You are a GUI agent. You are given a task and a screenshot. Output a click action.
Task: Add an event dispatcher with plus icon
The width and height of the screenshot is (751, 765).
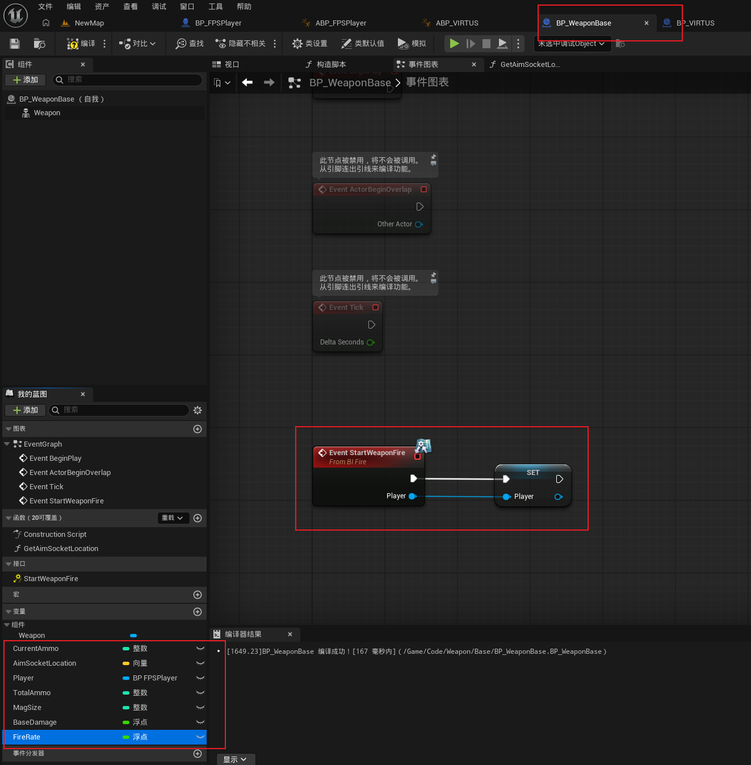pos(198,754)
